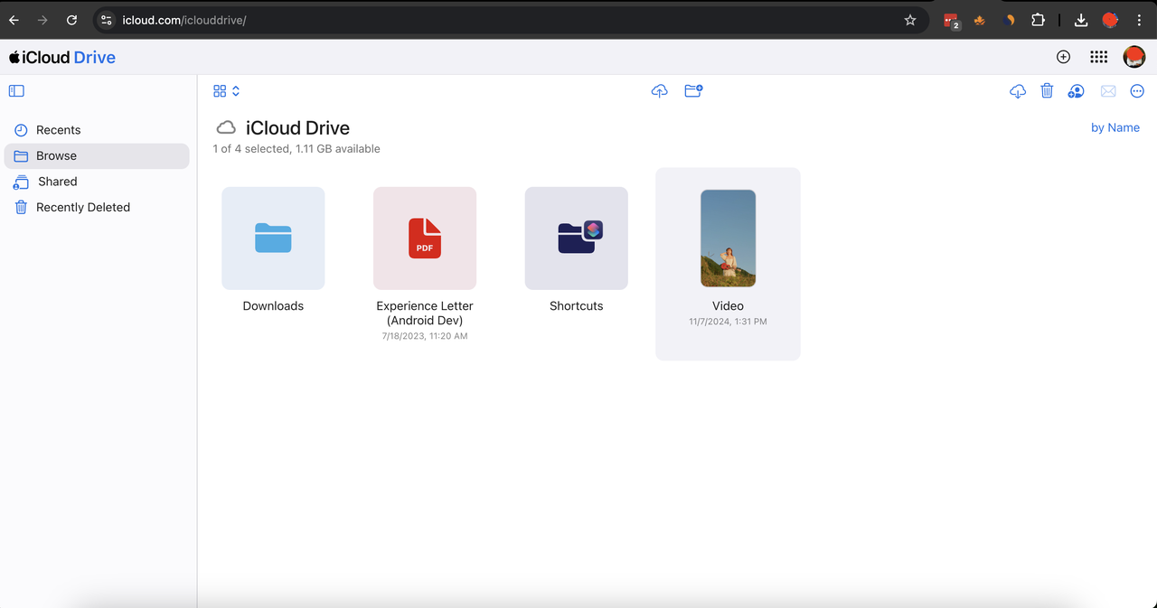Change sorting using by Name dropdown
This screenshot has width=1157, height=608.
(x=1115, y=127)
